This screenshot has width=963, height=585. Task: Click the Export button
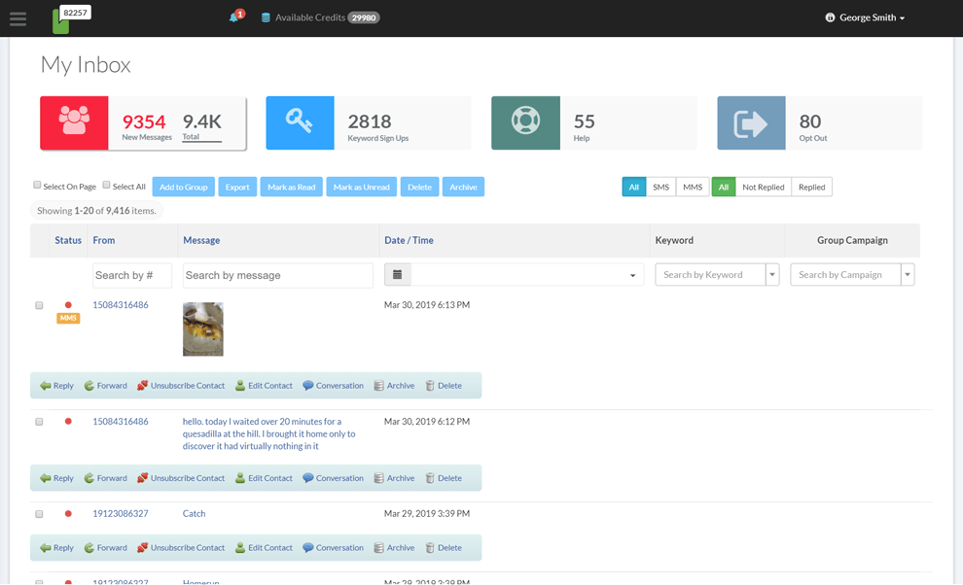coord(237,188)
